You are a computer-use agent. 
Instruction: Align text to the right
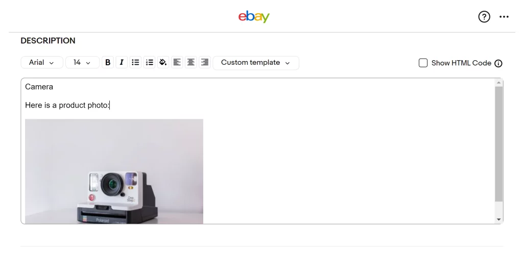pyautogui.click(x=205, y=62)
